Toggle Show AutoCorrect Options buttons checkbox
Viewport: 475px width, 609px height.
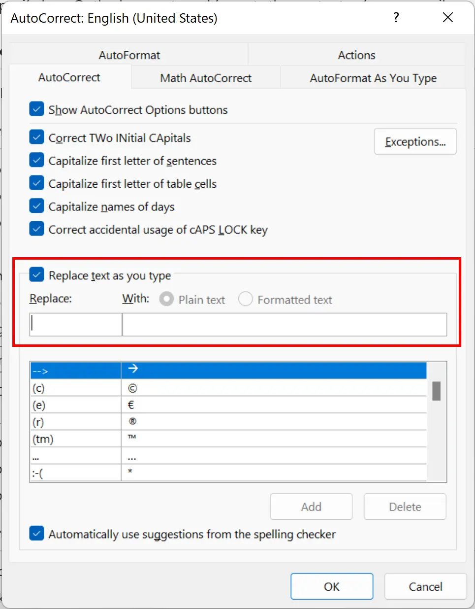[x=37, y=109]
